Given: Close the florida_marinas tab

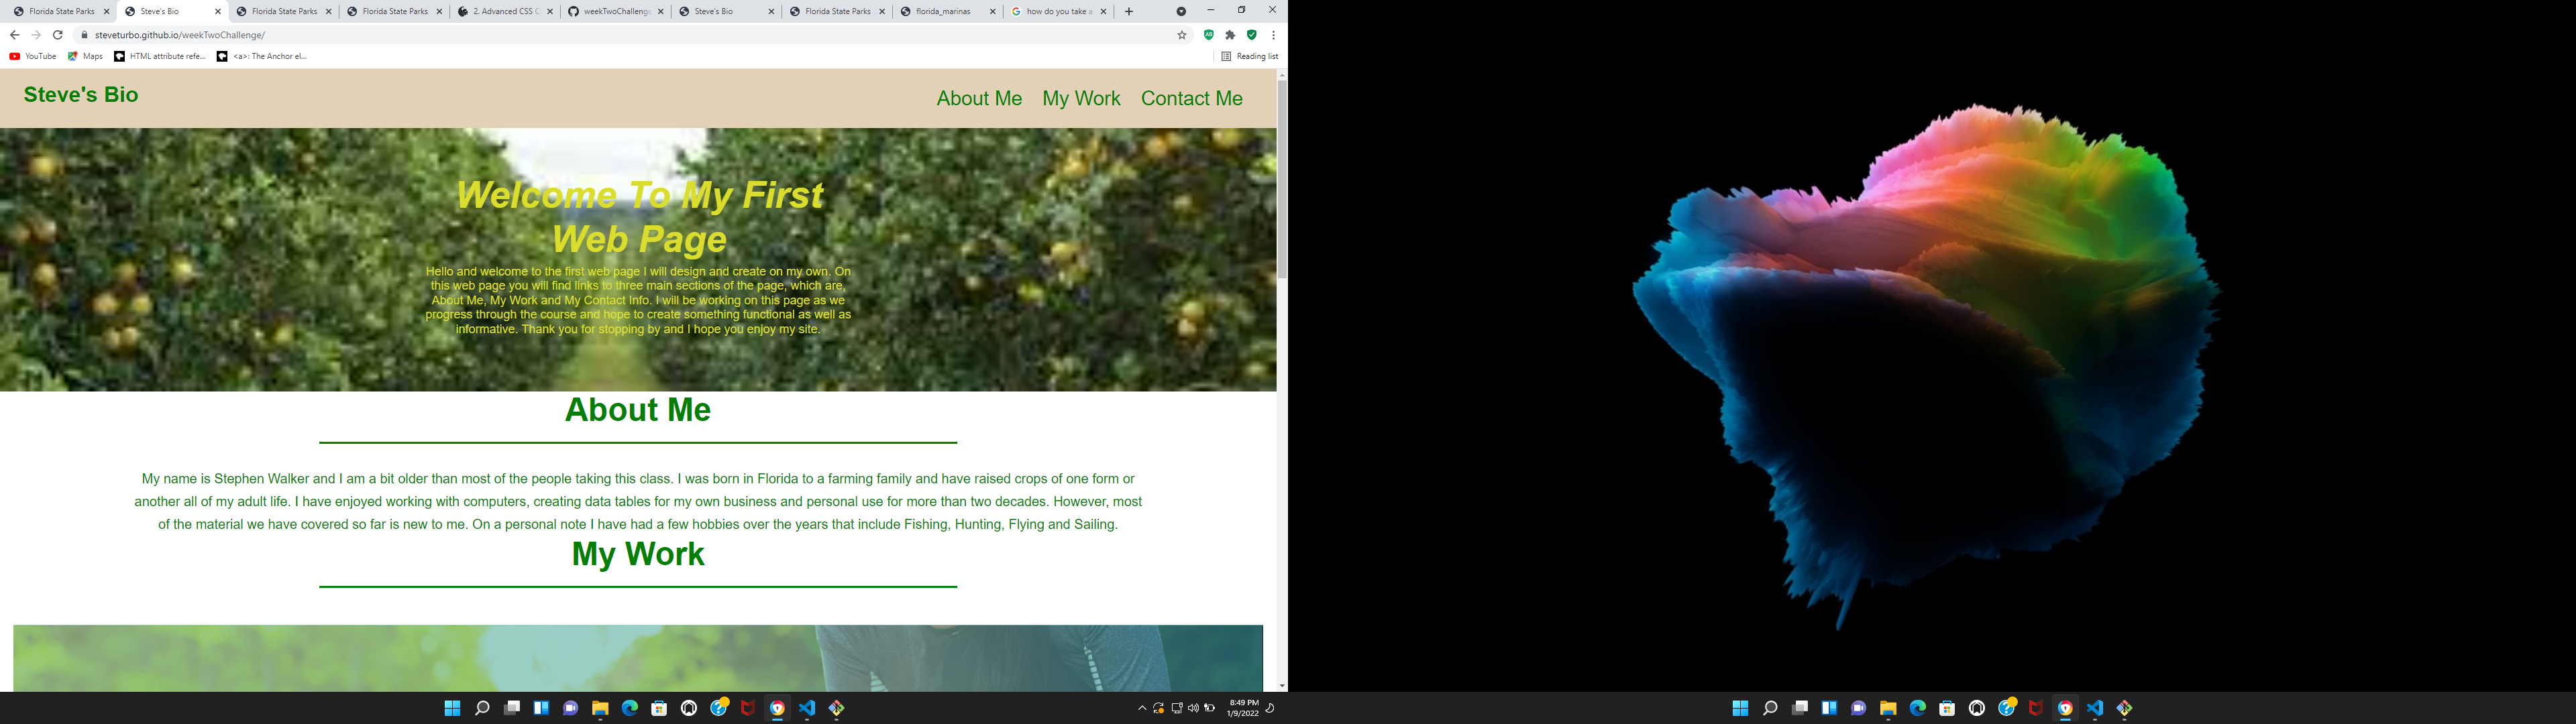Looking at the screenshot, I should point(993,12).
